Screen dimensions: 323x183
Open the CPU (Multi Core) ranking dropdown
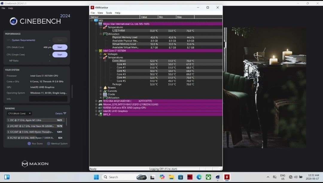tap(19, 113)
